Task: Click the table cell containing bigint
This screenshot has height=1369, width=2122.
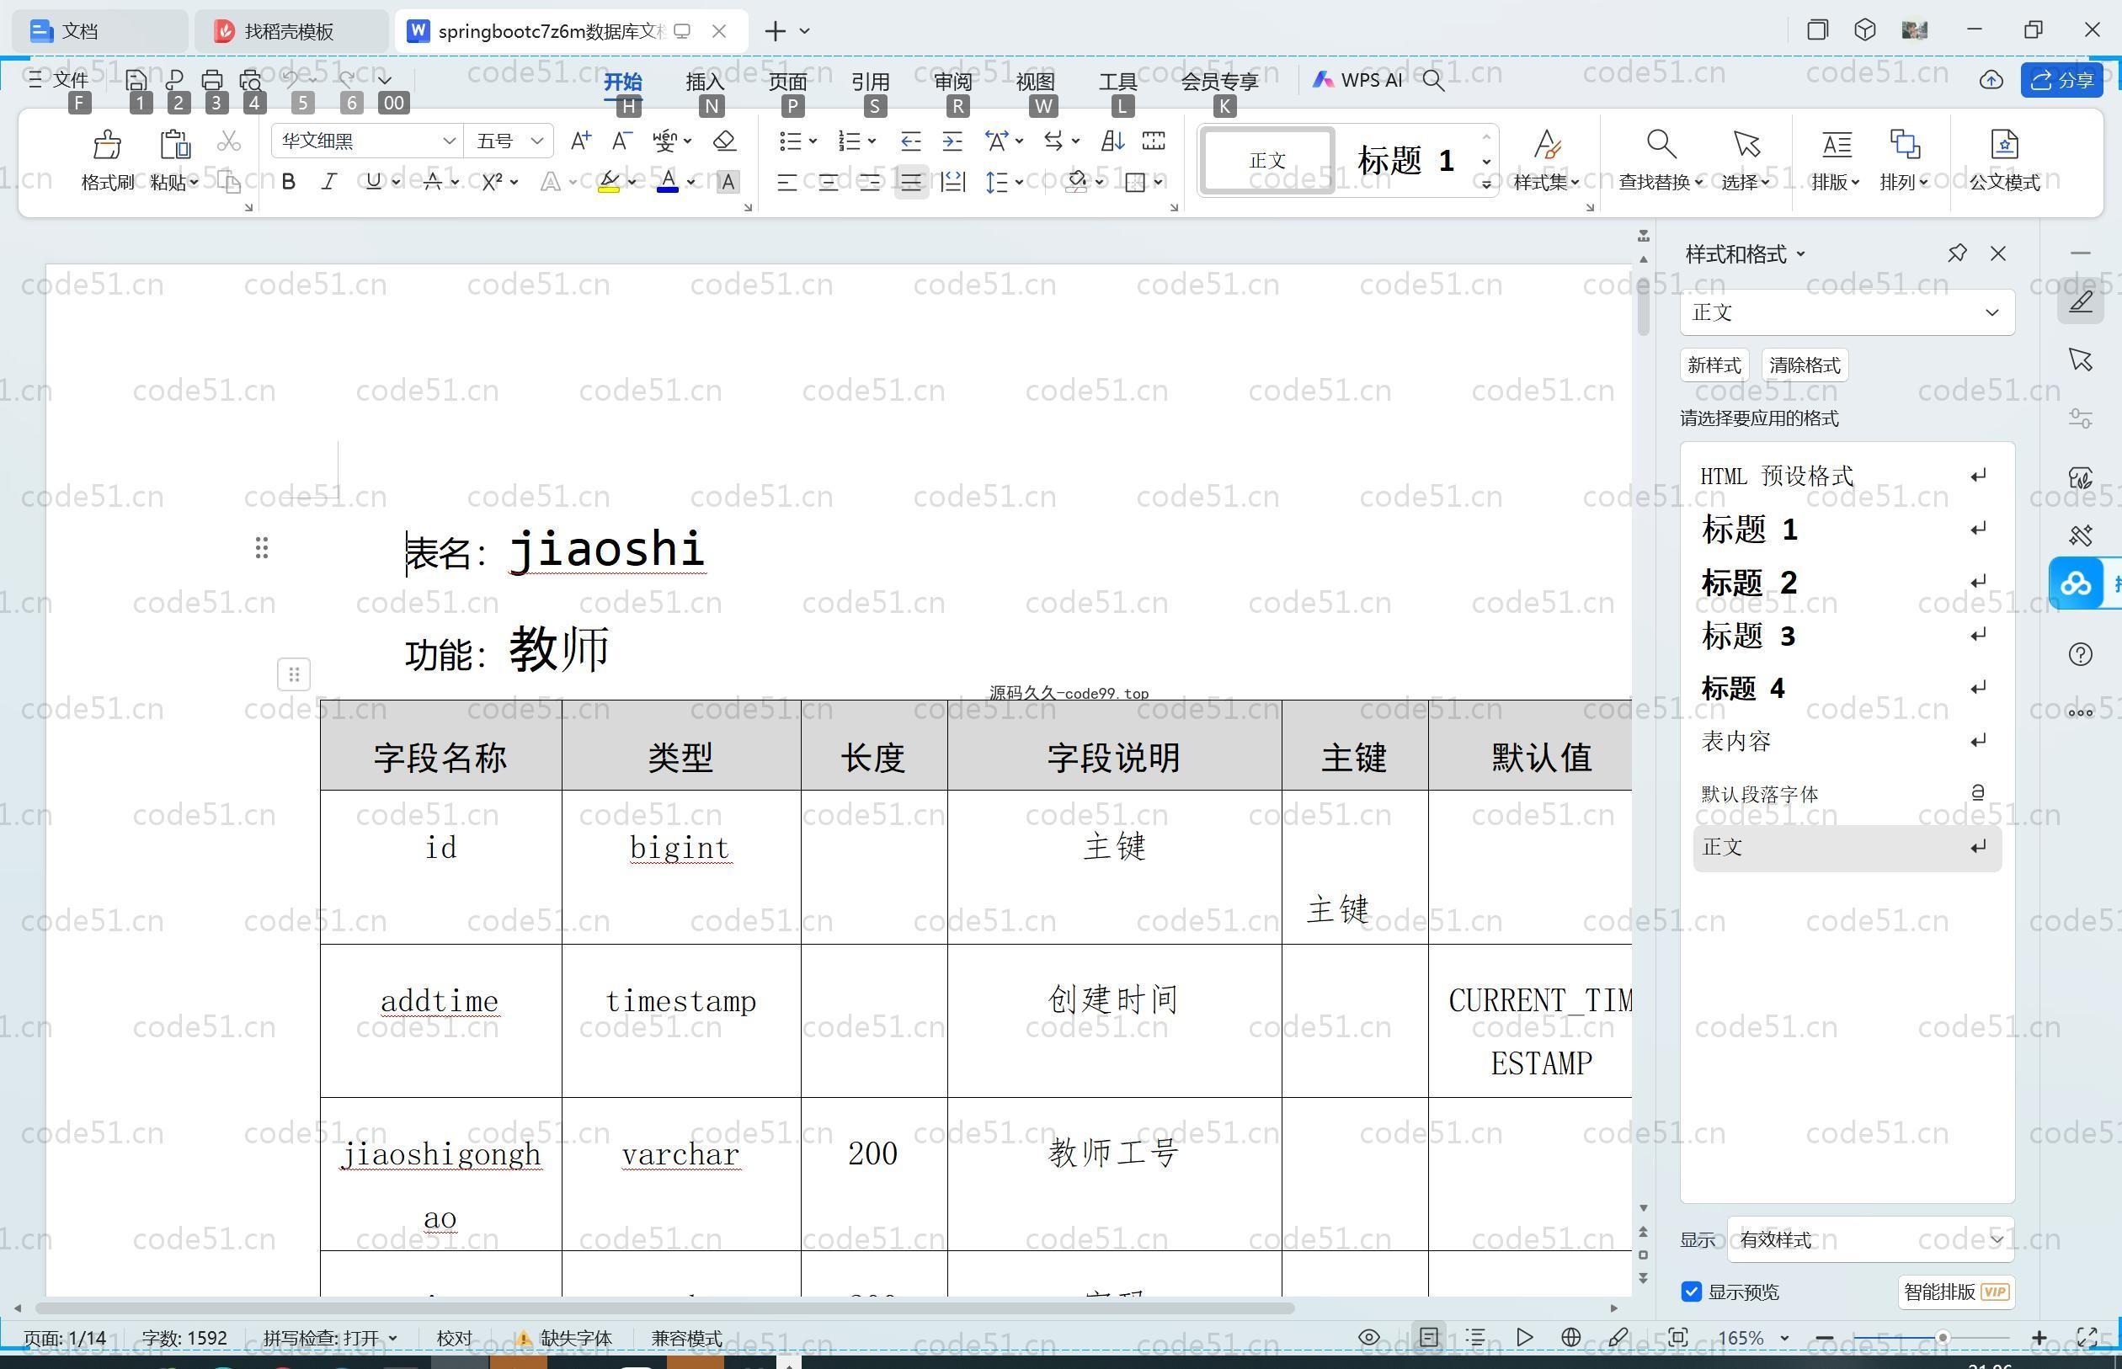Action: point(681,866)
